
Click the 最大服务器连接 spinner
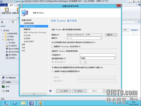85,62
